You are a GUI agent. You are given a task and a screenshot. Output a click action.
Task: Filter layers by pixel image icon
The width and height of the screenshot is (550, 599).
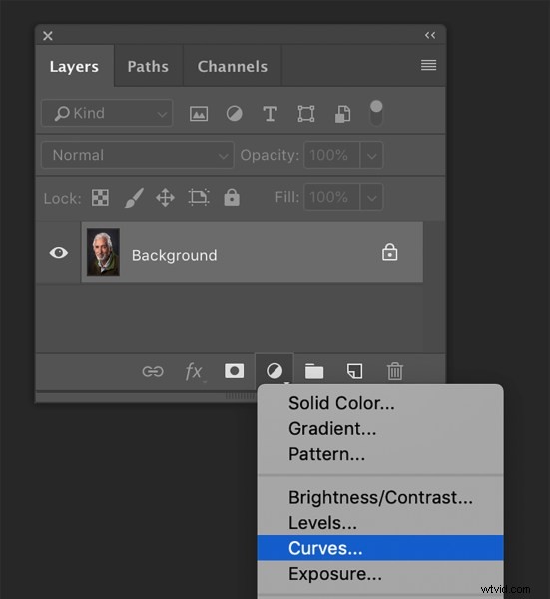tap(199, 114)
